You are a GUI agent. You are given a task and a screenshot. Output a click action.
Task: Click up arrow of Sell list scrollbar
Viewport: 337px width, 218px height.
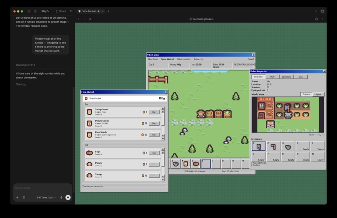click(x=163, y=149)
